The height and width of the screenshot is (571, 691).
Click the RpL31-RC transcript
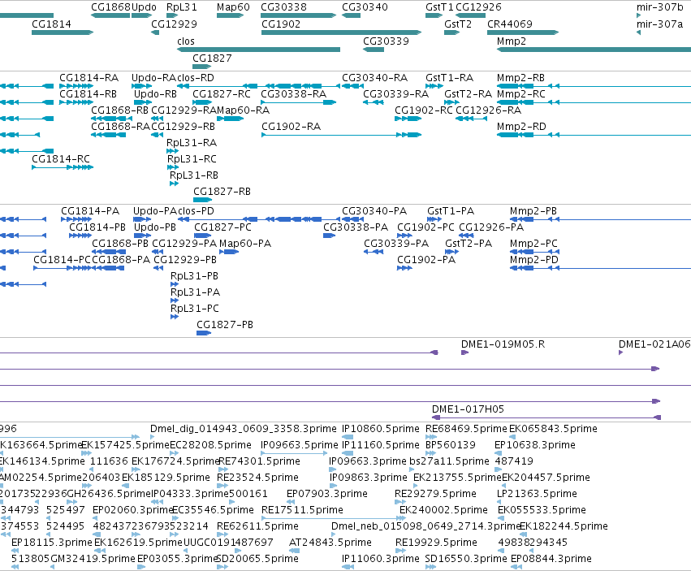[173, 167]
